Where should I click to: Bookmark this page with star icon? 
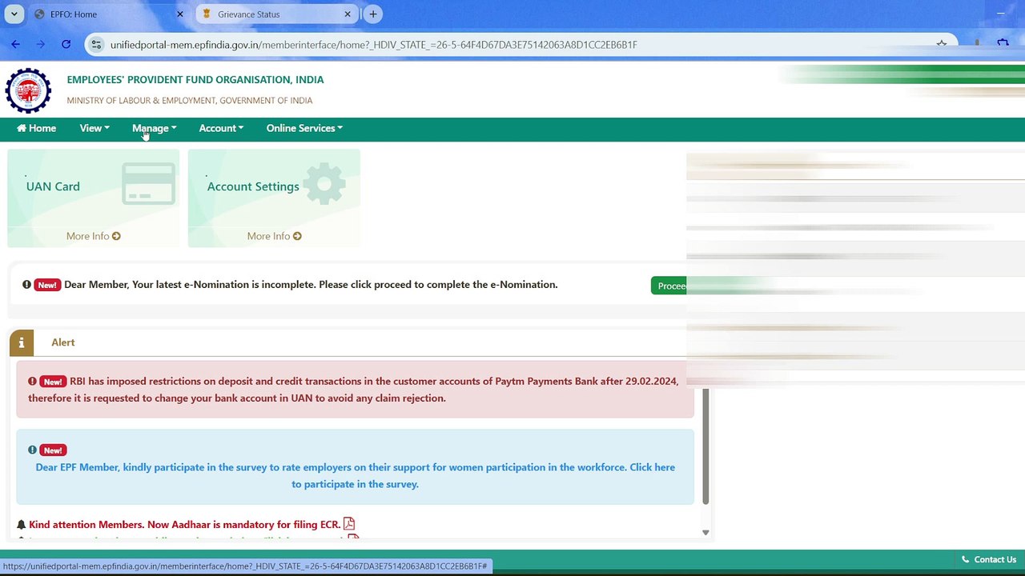(942, 45)
